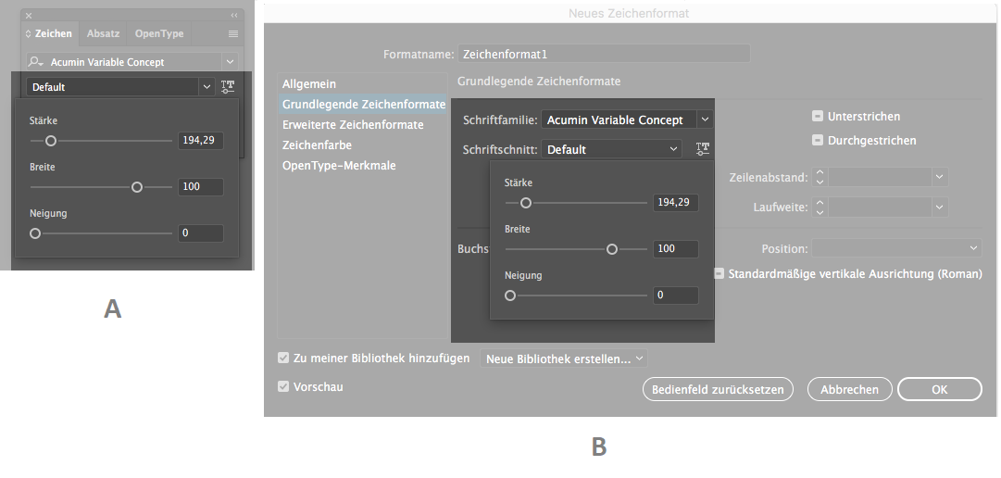
Task: Click Laufweite stepper arrows
Action: tap(820, 207)
